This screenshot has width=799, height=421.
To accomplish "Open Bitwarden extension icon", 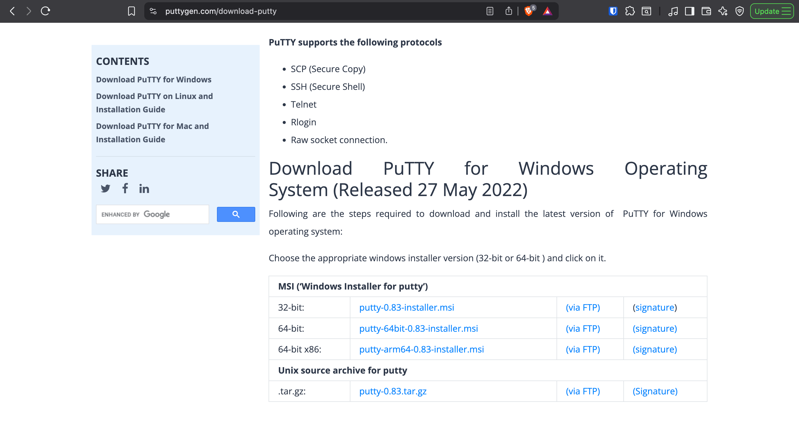I will coord(613,11).
